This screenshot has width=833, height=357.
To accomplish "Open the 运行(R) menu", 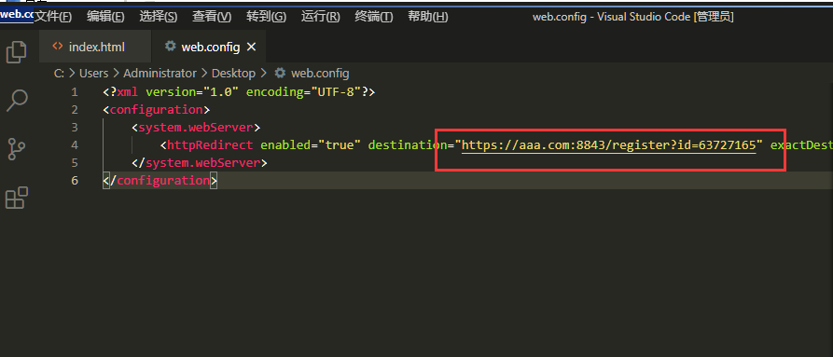I will click(320, 17).
